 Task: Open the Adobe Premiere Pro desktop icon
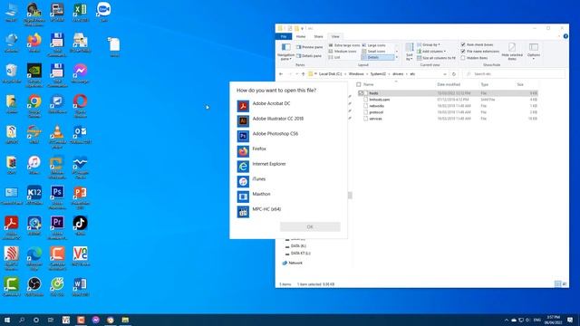(x=57, y=228)
